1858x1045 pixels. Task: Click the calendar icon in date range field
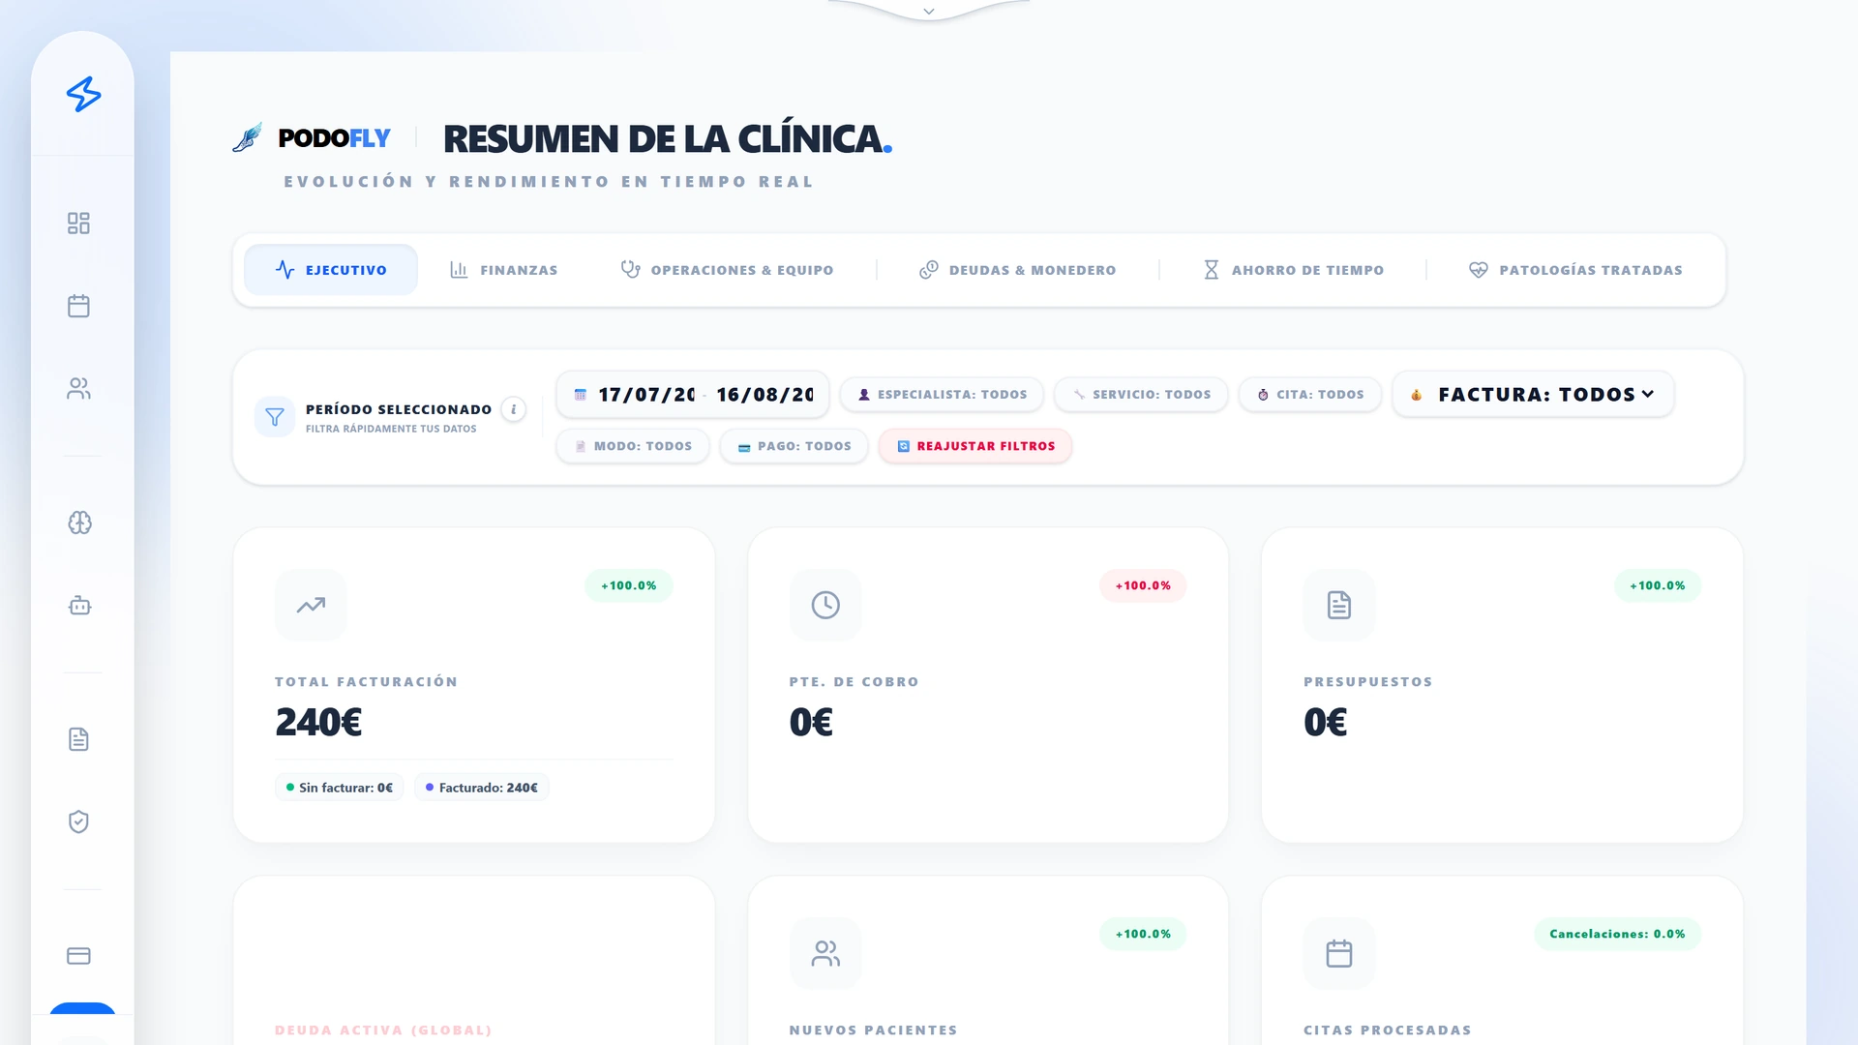(581, 395)
